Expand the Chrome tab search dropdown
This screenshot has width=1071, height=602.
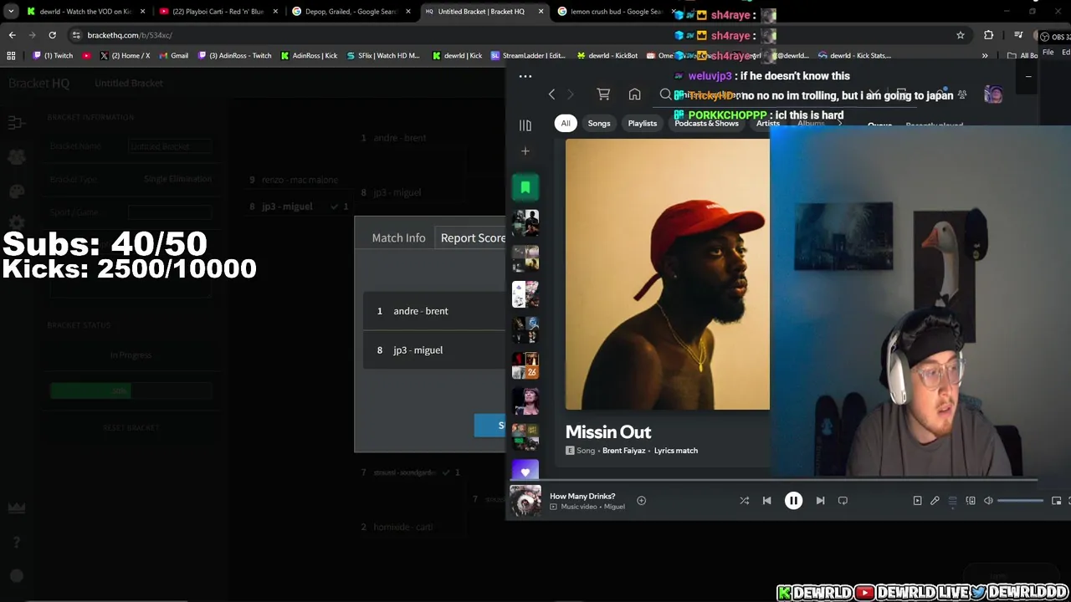11,12
